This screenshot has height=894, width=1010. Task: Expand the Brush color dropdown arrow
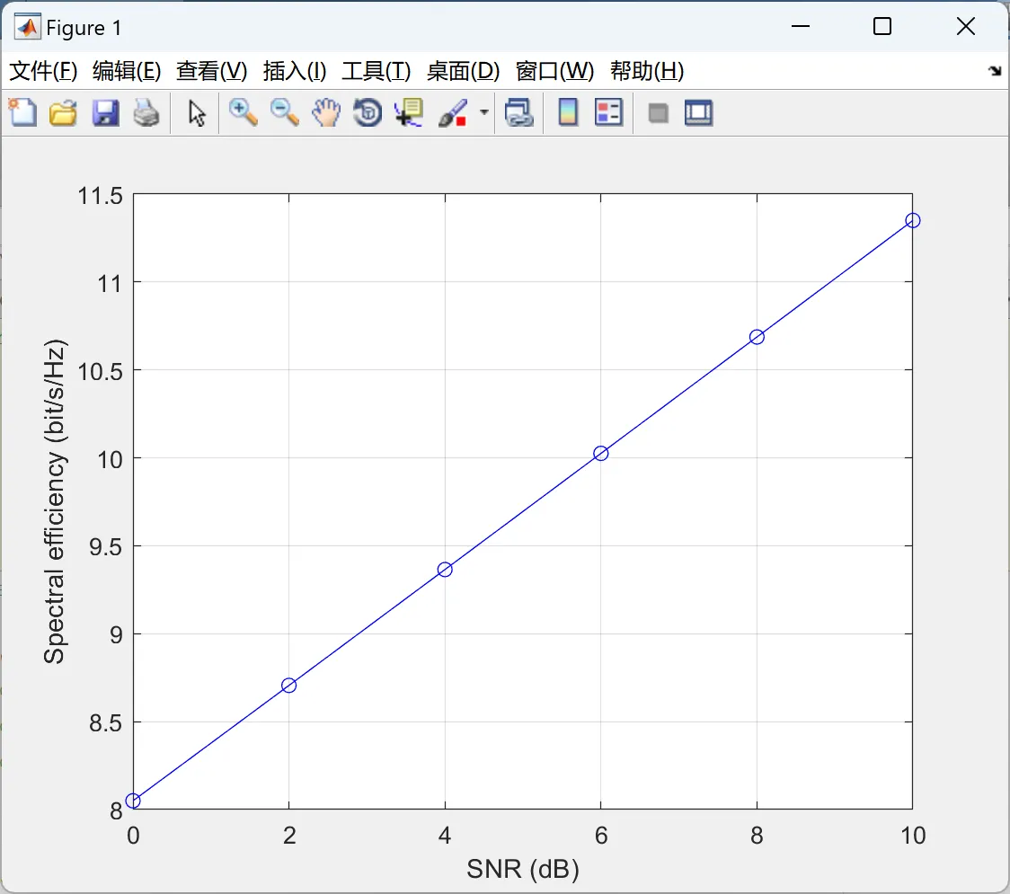tap(483, 112)
